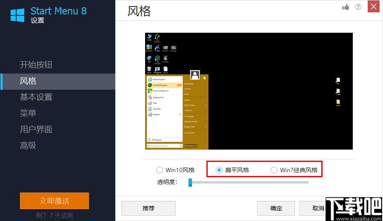Click the 推荐 button

click(149, 208)
